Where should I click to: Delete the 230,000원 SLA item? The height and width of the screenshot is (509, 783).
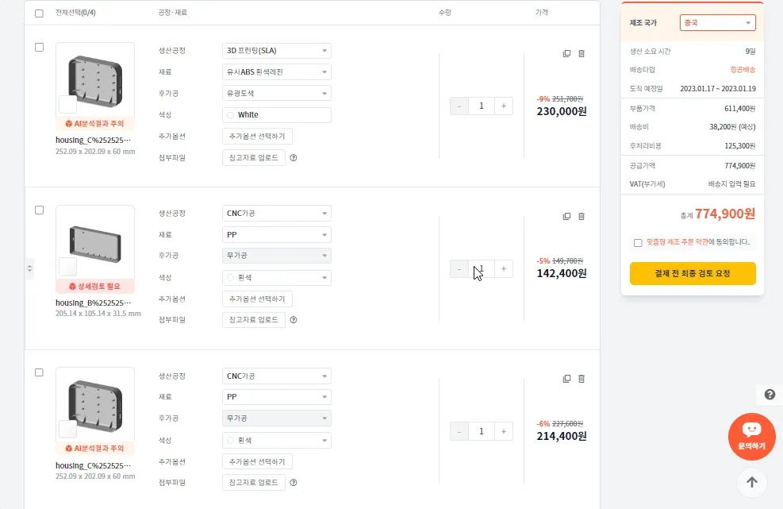click(x=581, y=53)
